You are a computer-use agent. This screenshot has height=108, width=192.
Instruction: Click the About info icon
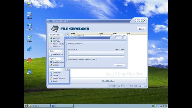pos(51,81)
